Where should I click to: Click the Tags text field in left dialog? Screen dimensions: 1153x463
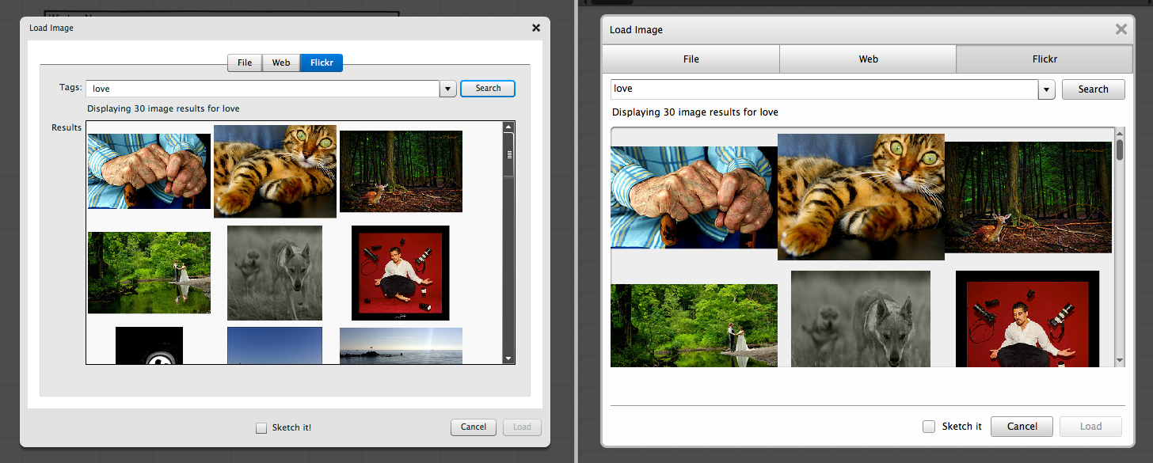pyautogui.click(x=261, y=89)
